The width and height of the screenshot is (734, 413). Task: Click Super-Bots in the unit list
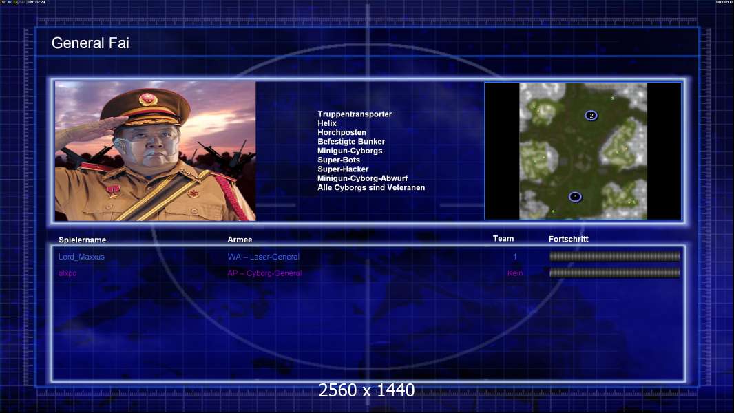(339, 160)
